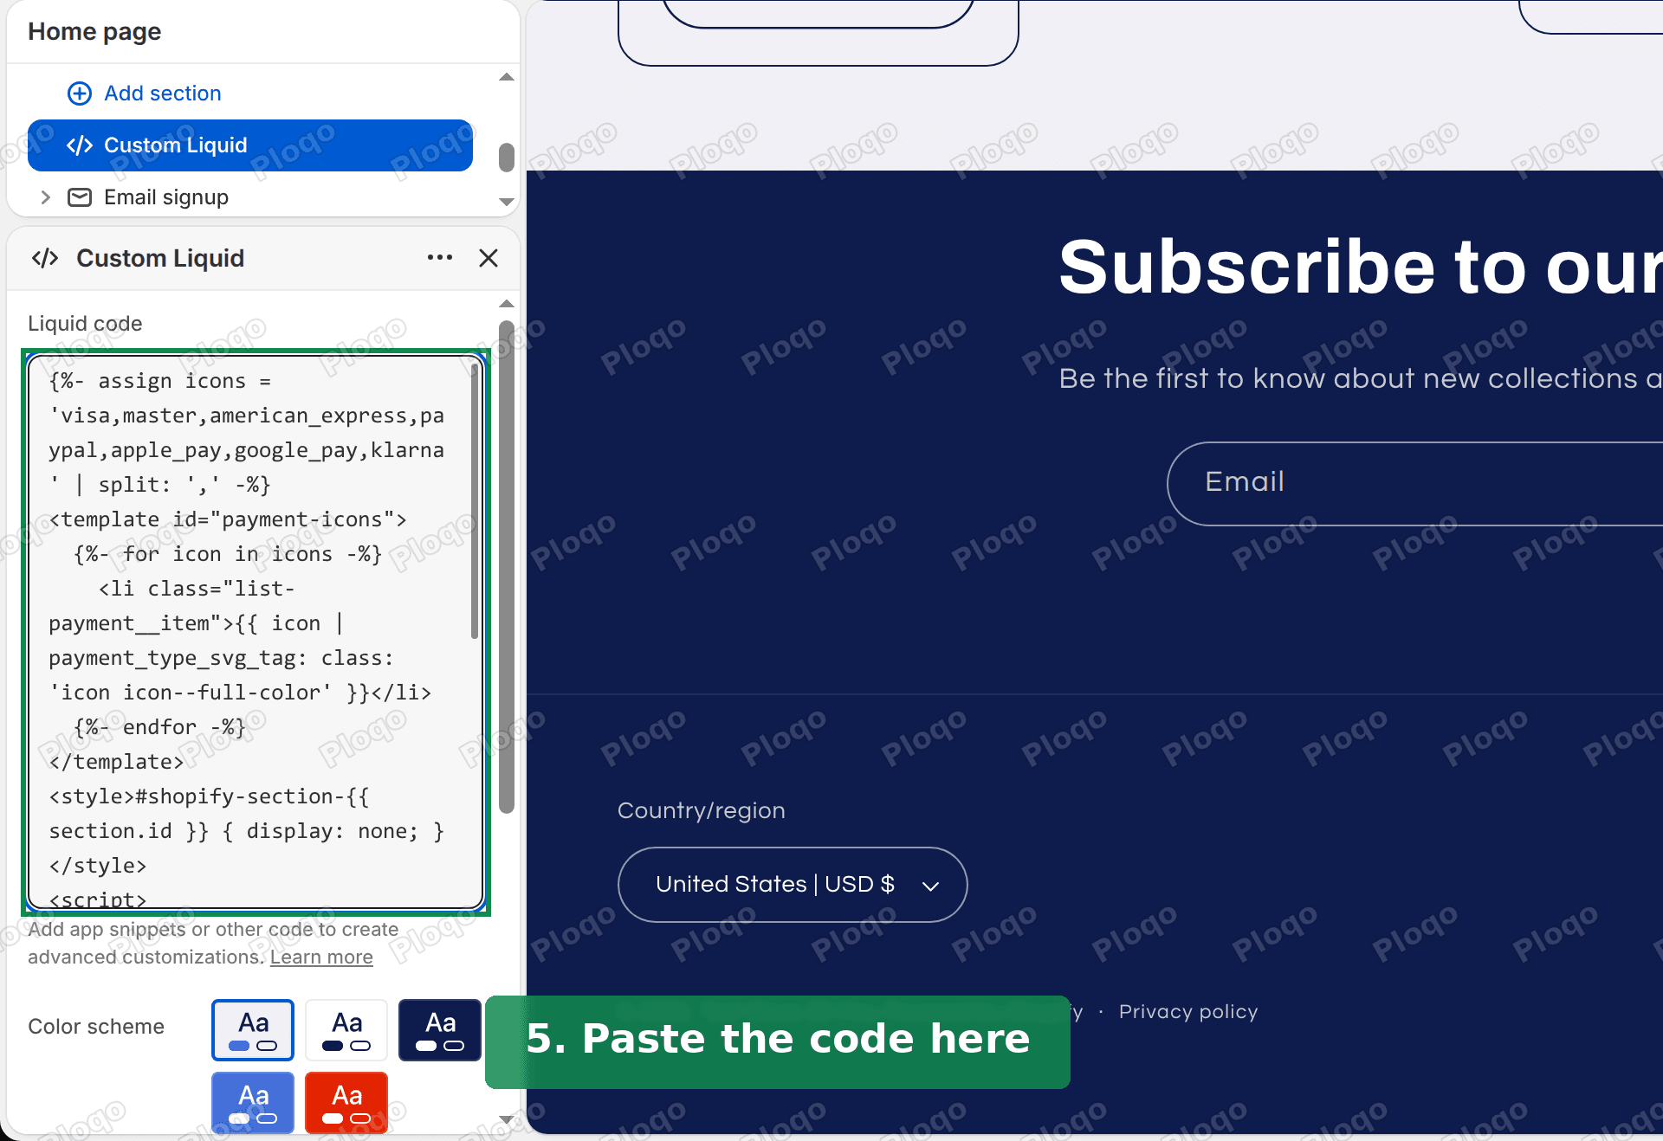Open the Custom Liquid more options menu
Viewport: 1663px width, 1141px height.
[440, 258]
